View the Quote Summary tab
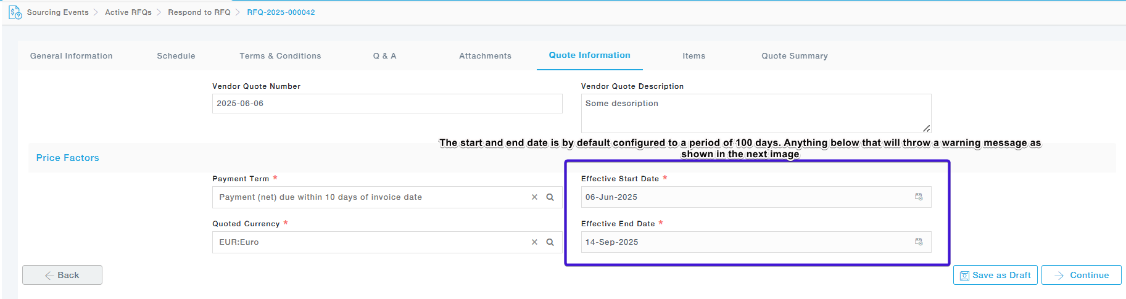 (x=794, y=56)
